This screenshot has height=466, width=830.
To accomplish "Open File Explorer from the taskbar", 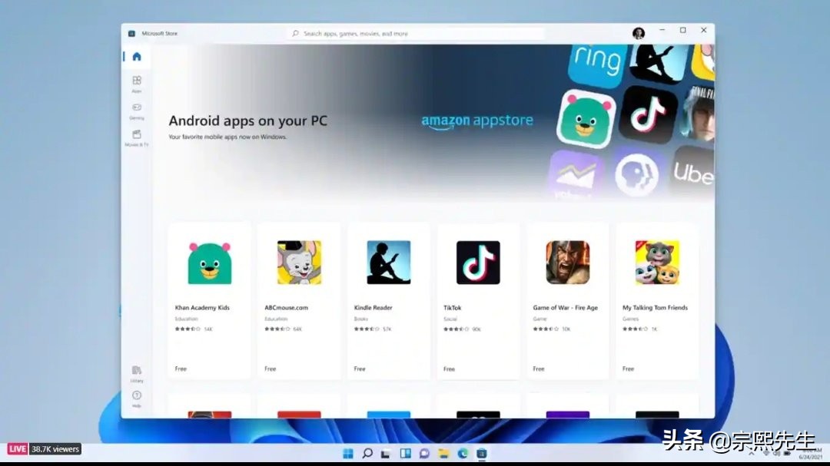I will click(x=443, y=453).
